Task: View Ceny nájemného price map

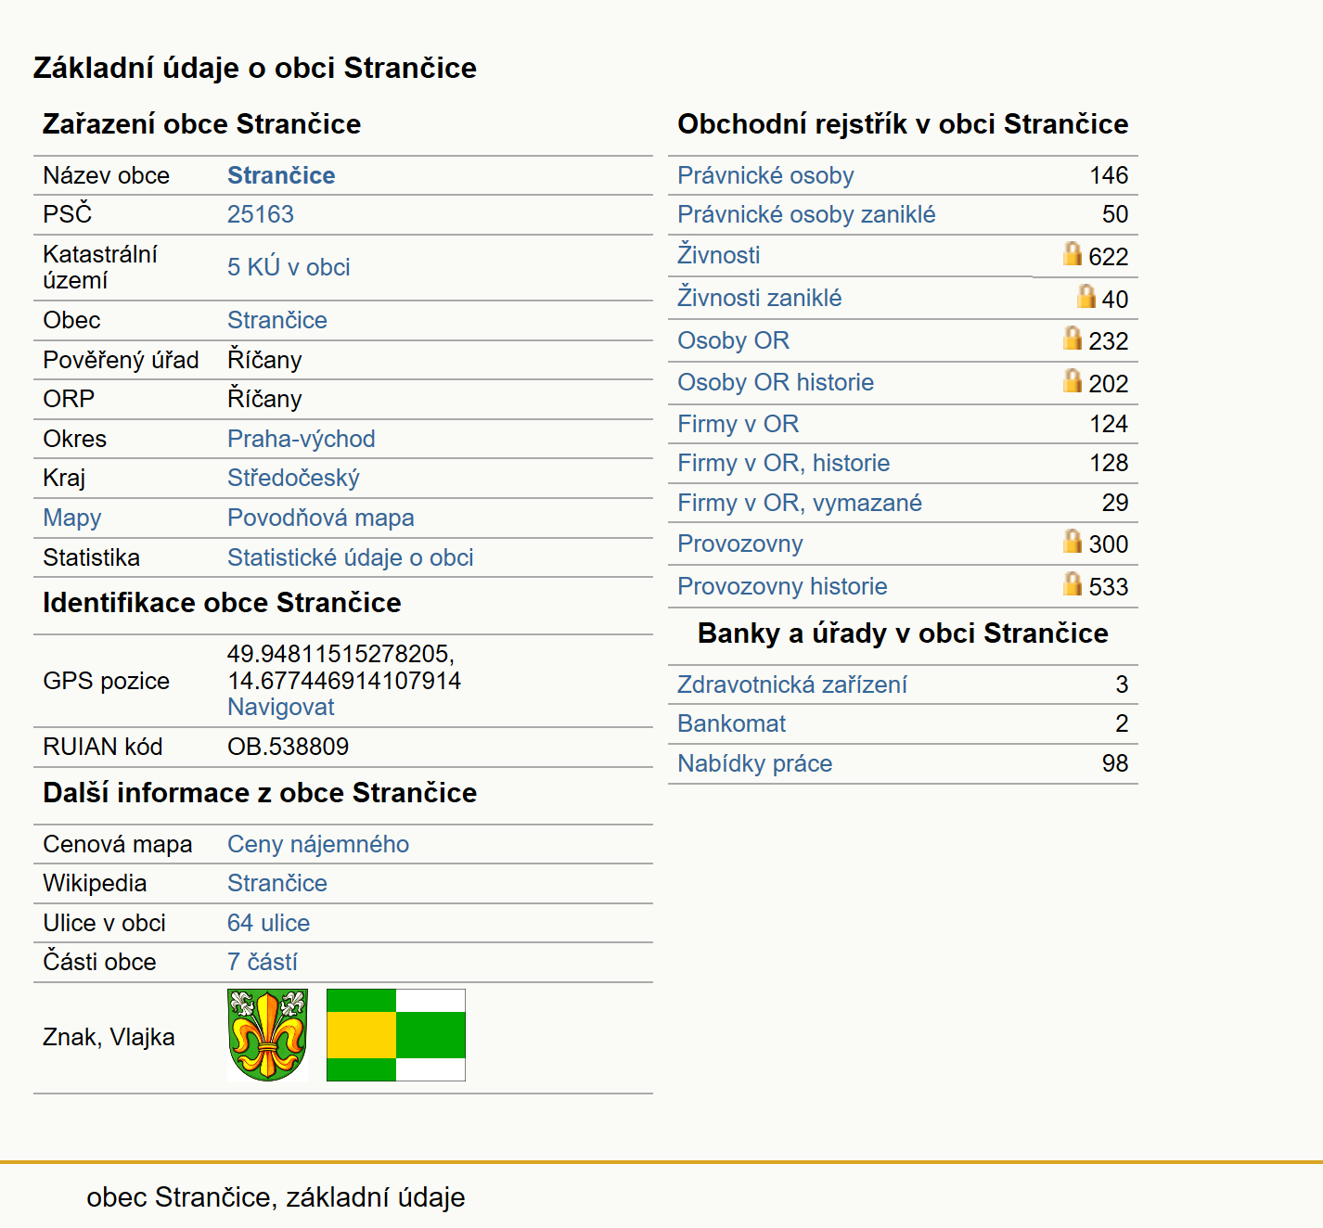Action: (318, 844)
